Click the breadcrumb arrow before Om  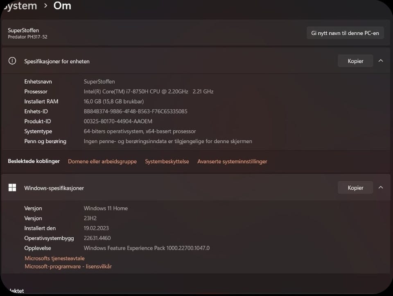[45, 6]
